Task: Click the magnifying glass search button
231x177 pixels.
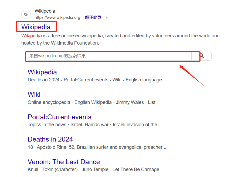Action: pos(201,56)
